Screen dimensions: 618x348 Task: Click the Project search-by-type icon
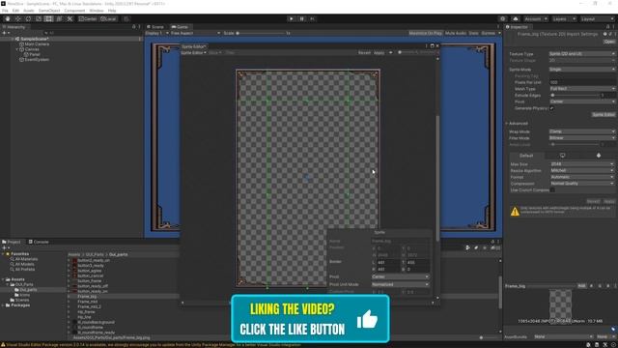pyautogui.click(x=467, y=247)
